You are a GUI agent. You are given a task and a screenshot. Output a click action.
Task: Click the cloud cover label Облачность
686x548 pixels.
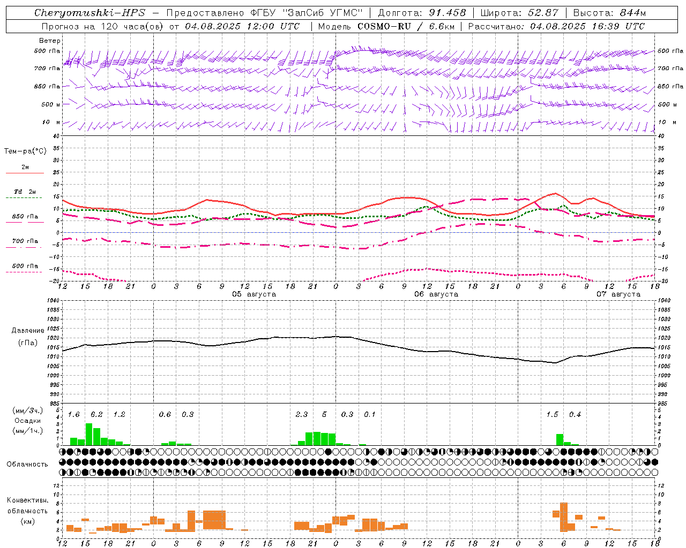(x=27, y=464)
